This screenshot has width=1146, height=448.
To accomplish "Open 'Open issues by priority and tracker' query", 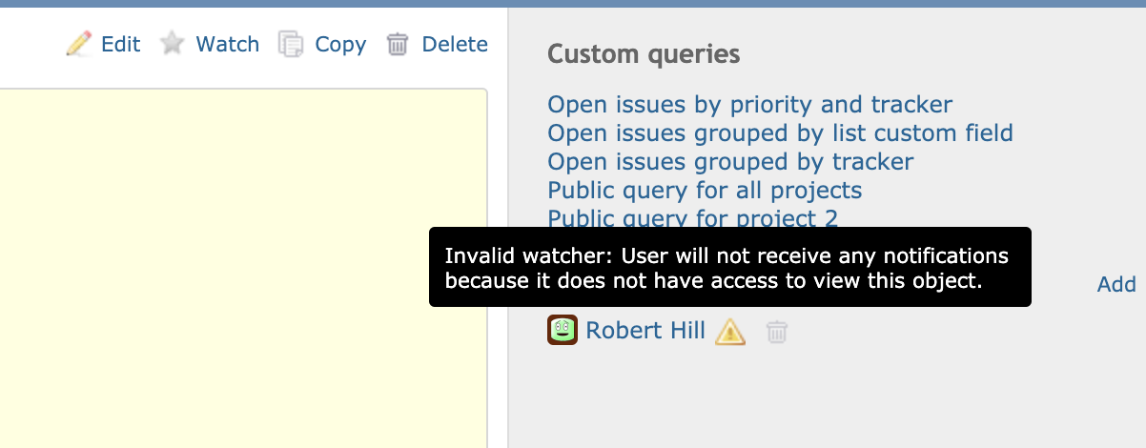I will [x=750, y=104].
